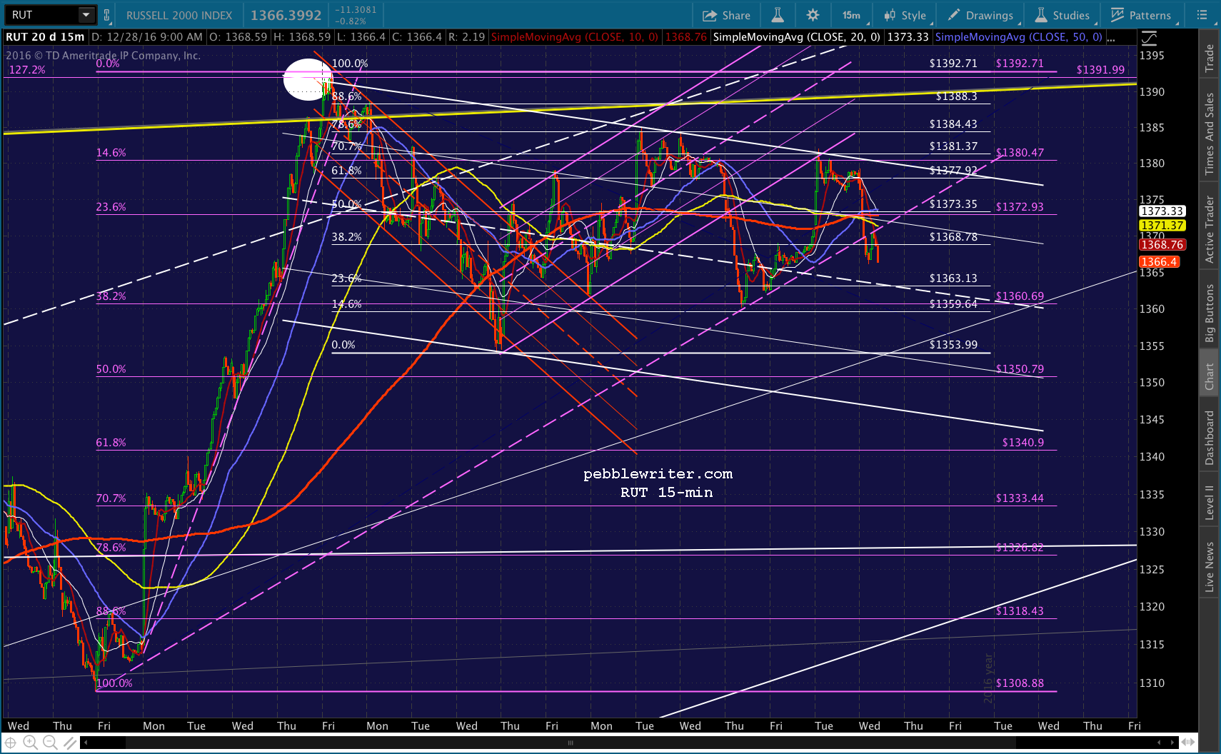1221x754 pixels.
Task: Open the list menu icon top right
Action: coord(1202,15)
